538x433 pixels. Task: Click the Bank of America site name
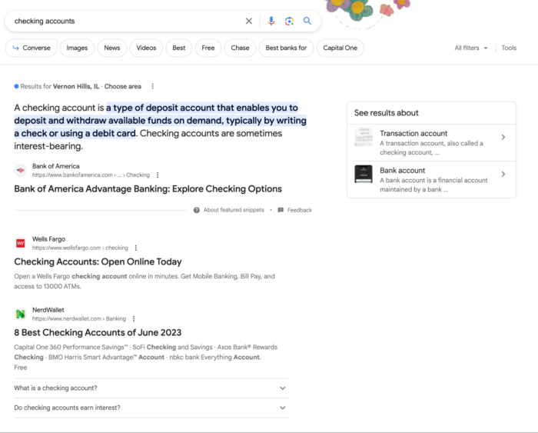[56, 167]
